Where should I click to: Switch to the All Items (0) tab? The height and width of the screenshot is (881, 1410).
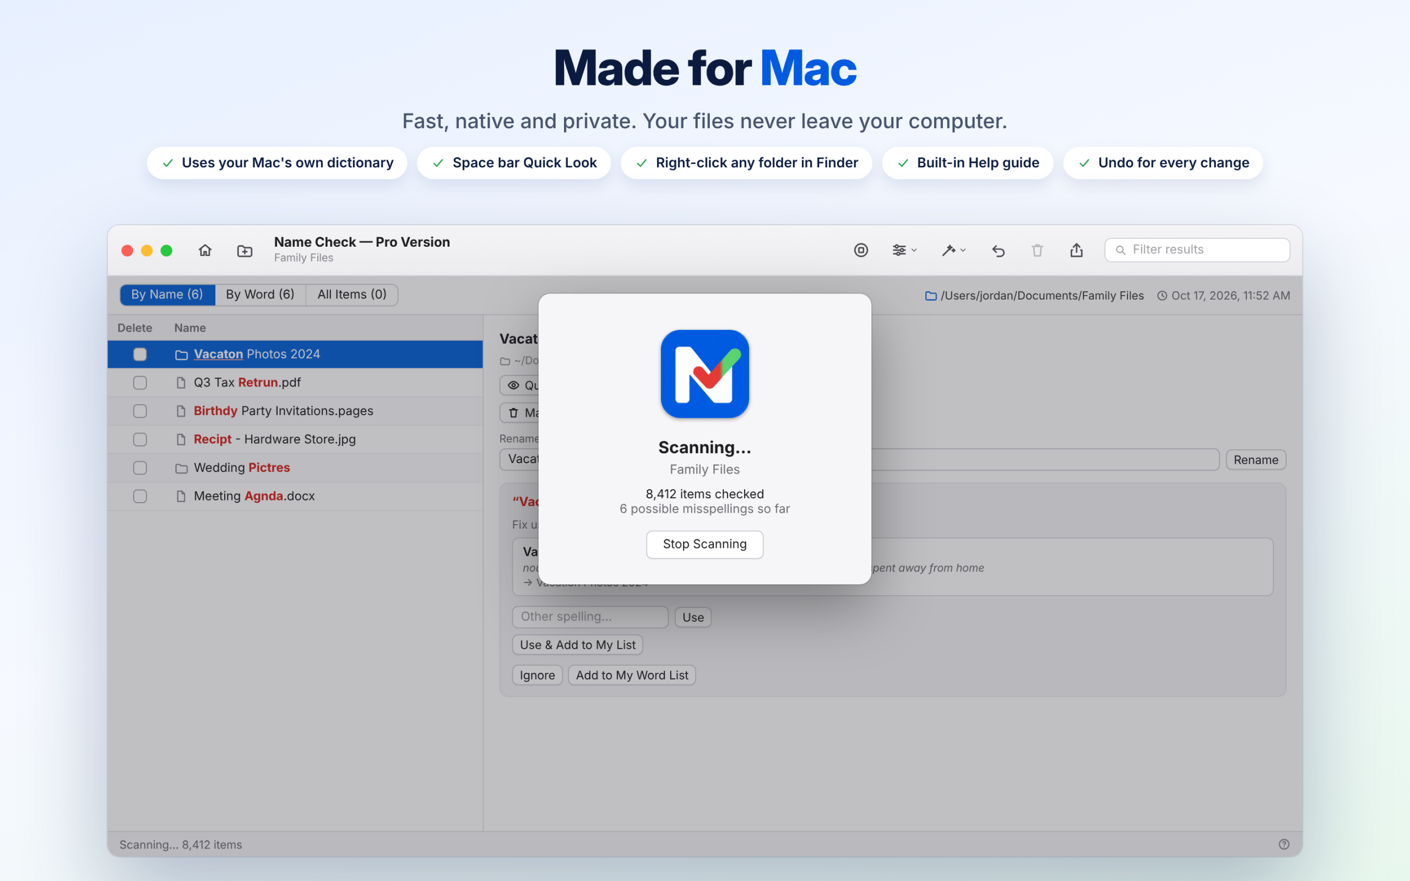[x=352, y=295]
